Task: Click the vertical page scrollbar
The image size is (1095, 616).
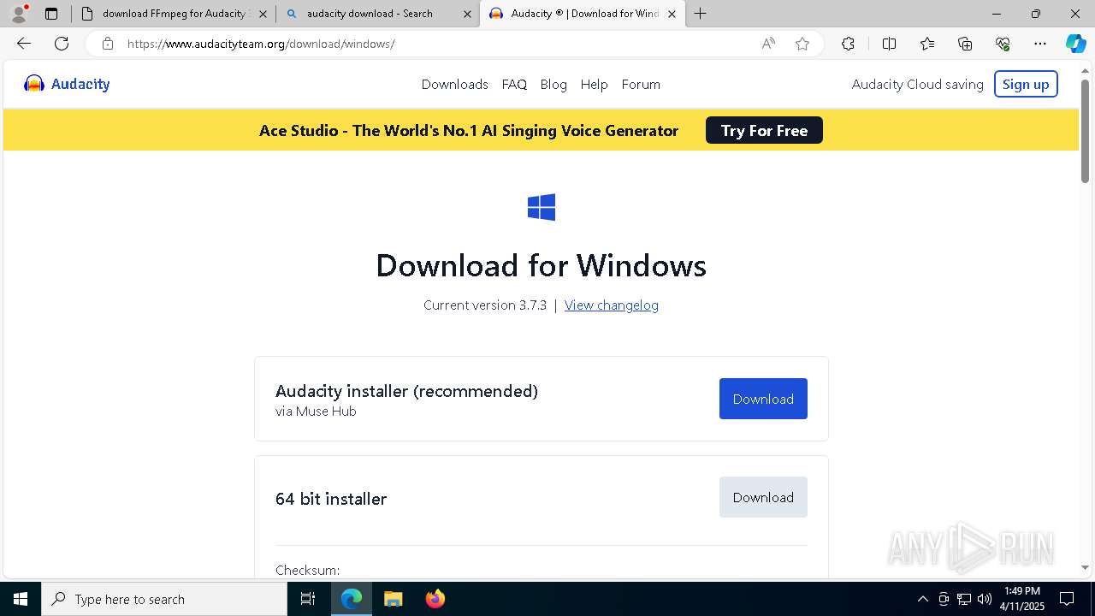Action: pyautogui.click(x=1085, y=131)
